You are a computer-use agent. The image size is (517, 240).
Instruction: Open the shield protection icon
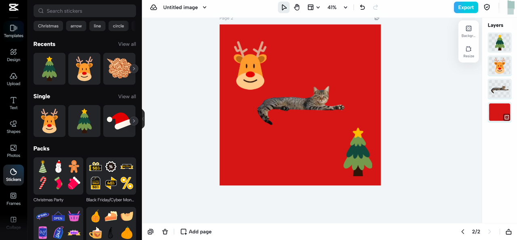pyautogui.click(x=487, y=7)
